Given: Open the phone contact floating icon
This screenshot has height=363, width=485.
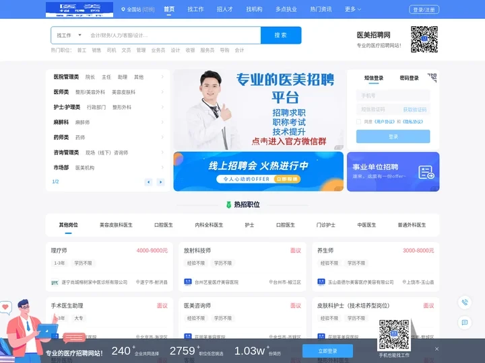Looking at the screenshot, I should tap(465, 302).
